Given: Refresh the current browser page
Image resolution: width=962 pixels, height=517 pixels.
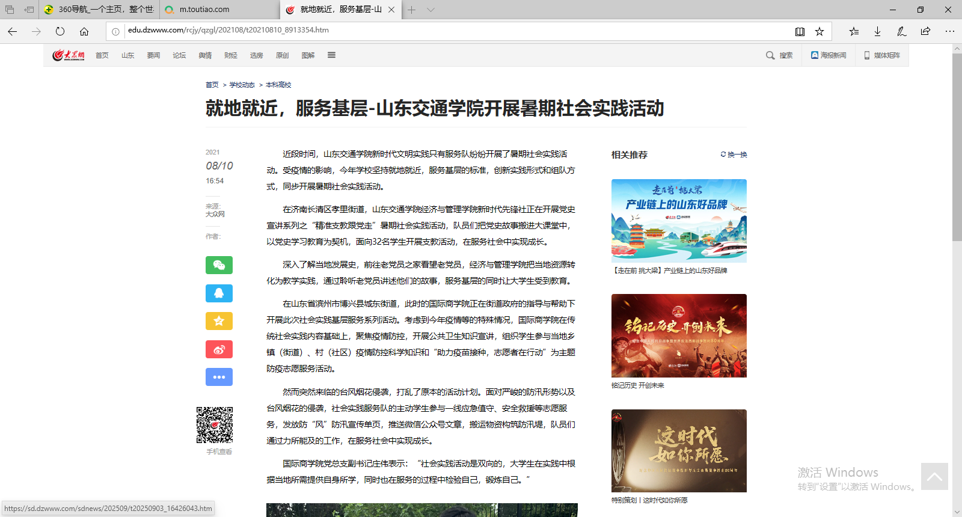Looking at the screenshot, I should tap(60, 31).
